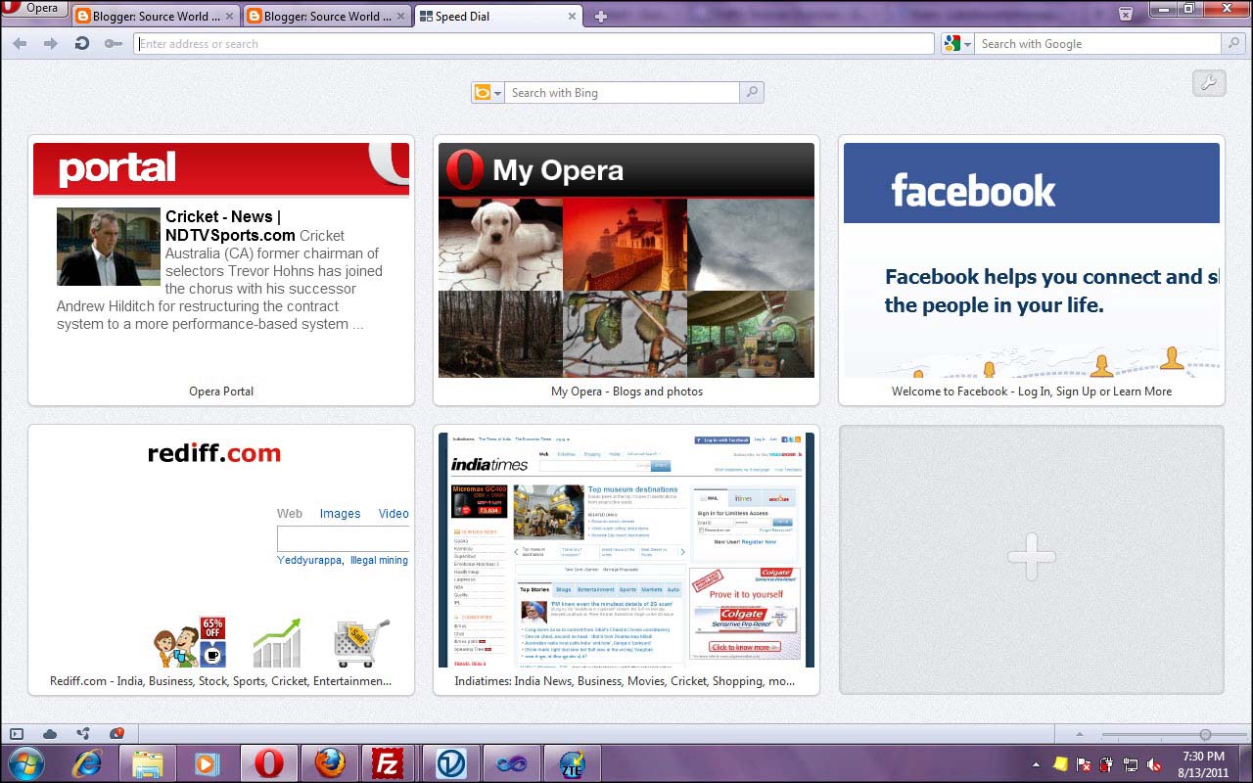Open the ZTE modem app in taskbar
This screenshot has height=783, width=1253.
[x=572, y=763]
